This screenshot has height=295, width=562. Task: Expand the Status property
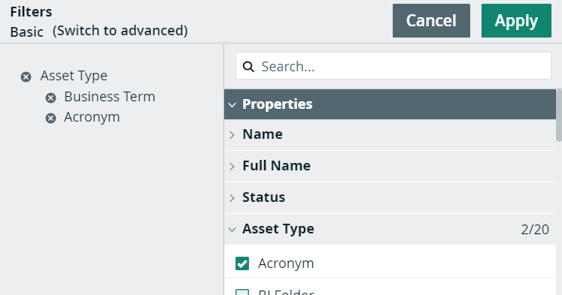pyautogui.click(x=232, y=197)
